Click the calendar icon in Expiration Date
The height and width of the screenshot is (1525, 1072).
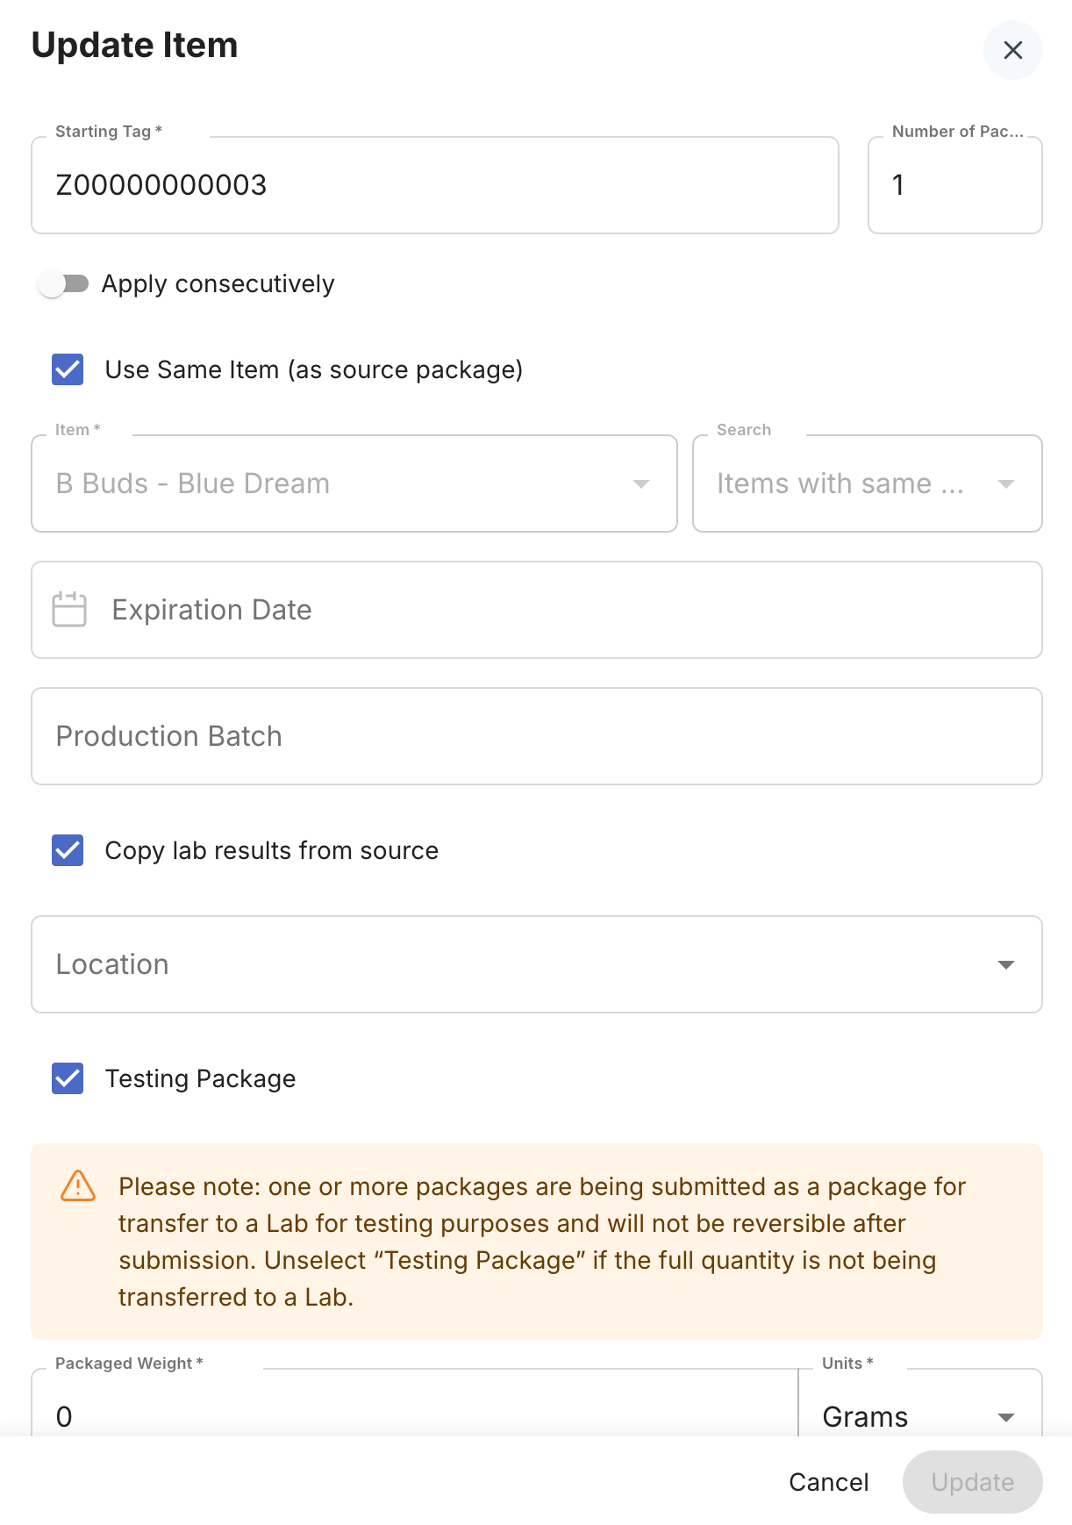(69, 610)
